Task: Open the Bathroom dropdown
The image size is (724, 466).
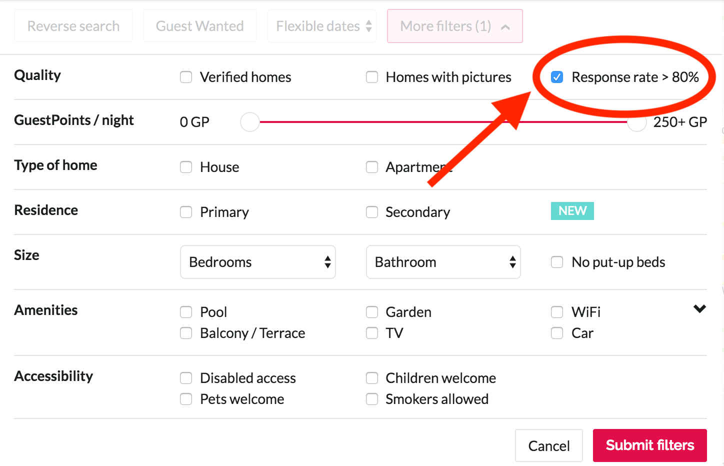Action: pos(443,262)
